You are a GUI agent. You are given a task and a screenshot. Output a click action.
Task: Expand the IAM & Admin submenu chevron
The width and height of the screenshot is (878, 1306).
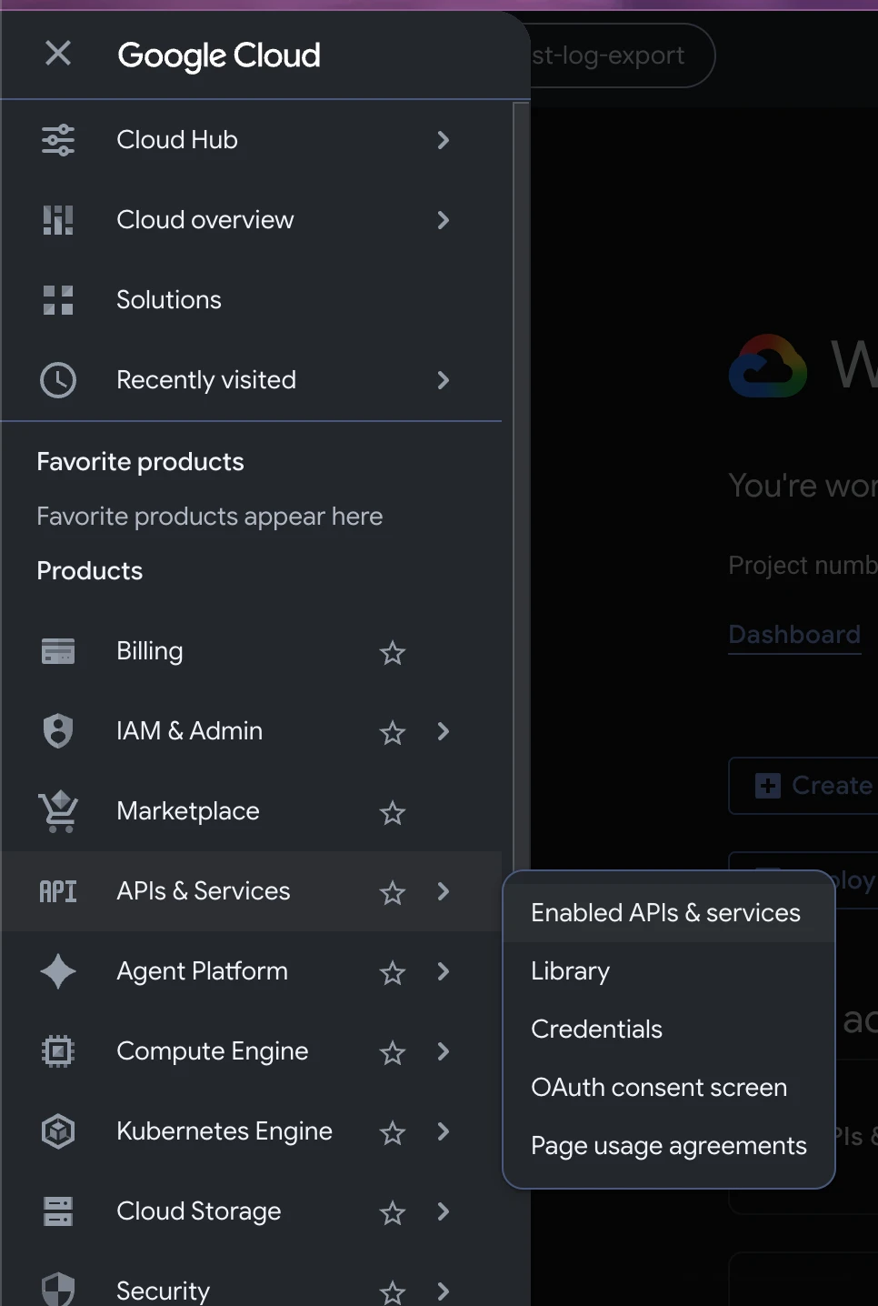point(444,731)
